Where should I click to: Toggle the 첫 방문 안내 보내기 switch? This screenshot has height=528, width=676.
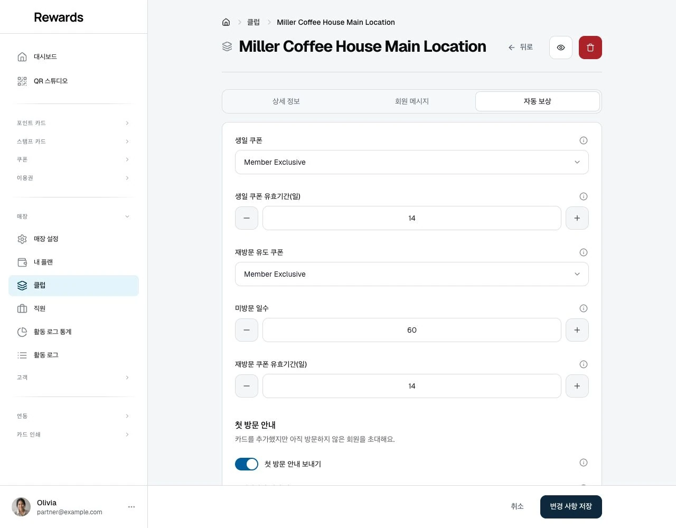point(247,464)
